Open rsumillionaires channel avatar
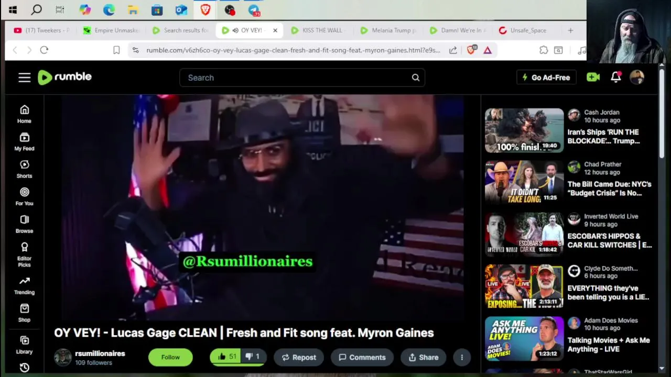 (x=63, y=358)
